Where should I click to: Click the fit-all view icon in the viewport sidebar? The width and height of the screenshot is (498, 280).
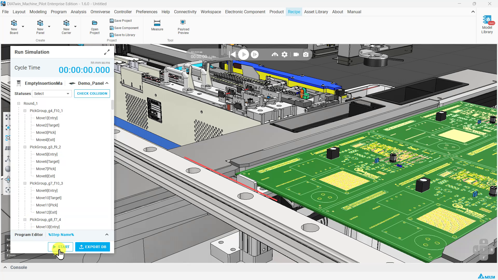[x=8, y=117]
